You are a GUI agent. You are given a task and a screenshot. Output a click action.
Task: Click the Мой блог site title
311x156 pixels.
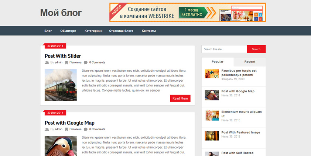(61, 13)
